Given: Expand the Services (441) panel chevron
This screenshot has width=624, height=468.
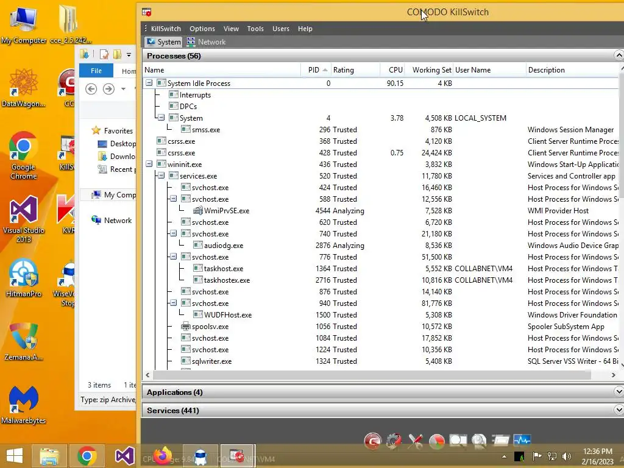Looking at the screenshot, I should (x=619, y=410).
